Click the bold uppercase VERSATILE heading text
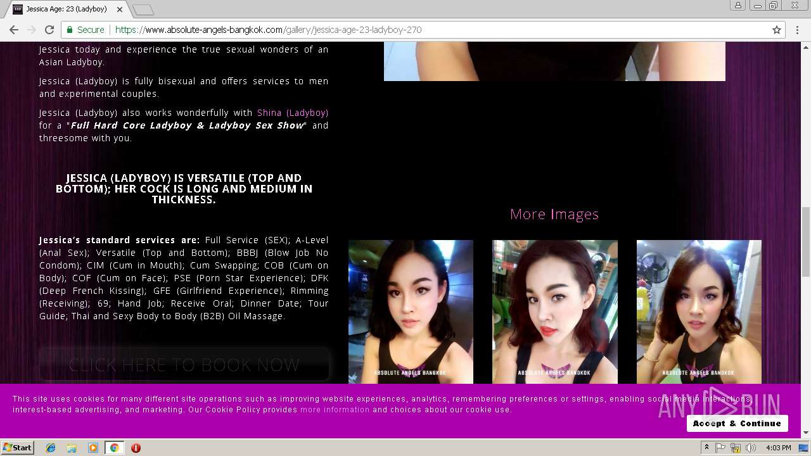The image size is (811, 456). 184,189
